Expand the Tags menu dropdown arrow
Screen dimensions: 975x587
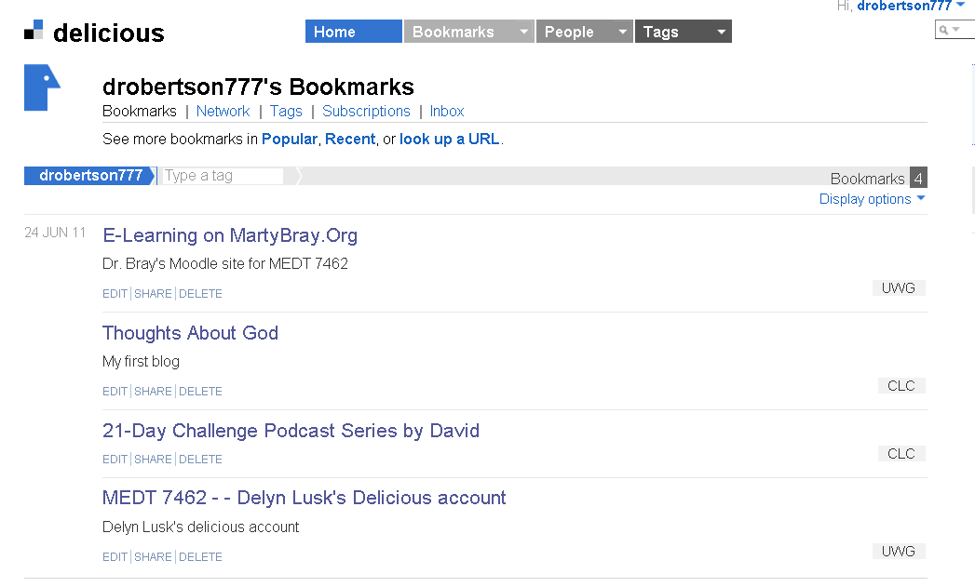point(721,32)
